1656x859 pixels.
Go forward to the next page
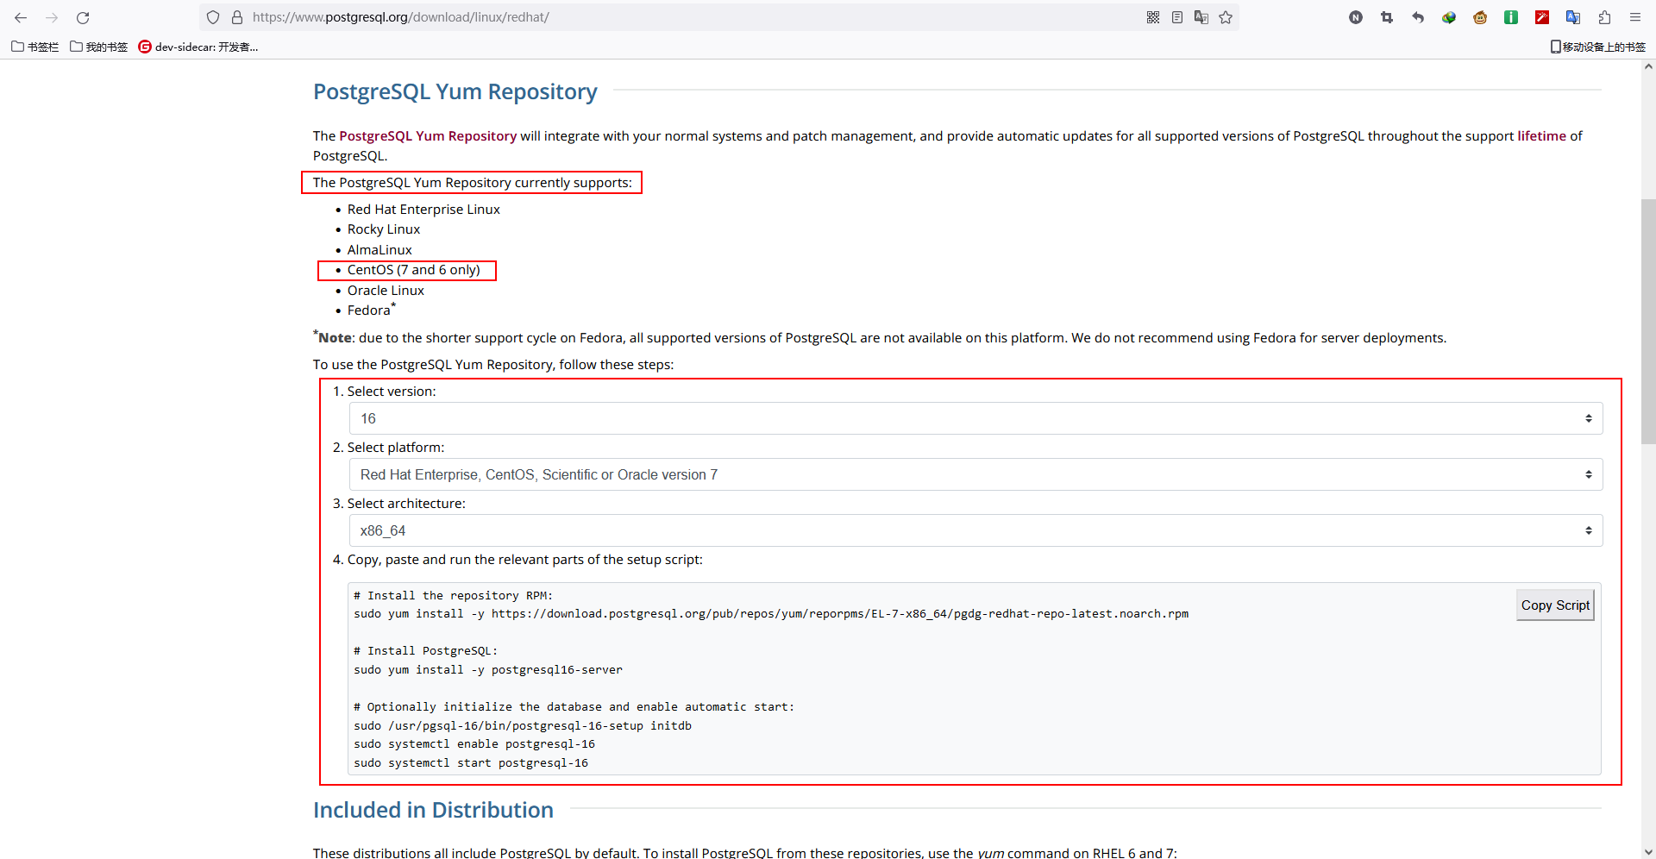(x=52, y=17)
